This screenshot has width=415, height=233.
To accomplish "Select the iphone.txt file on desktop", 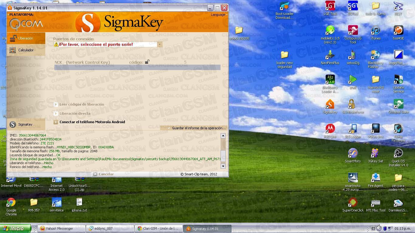I will (79, 205).
